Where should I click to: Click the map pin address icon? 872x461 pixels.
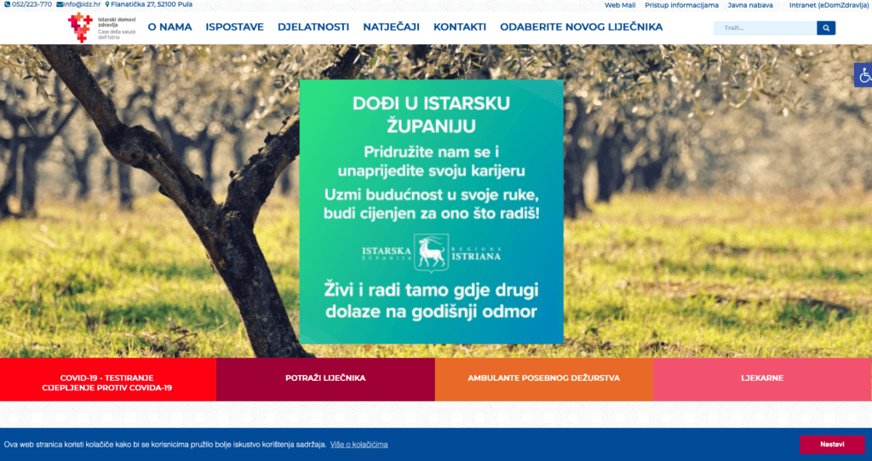107,4
